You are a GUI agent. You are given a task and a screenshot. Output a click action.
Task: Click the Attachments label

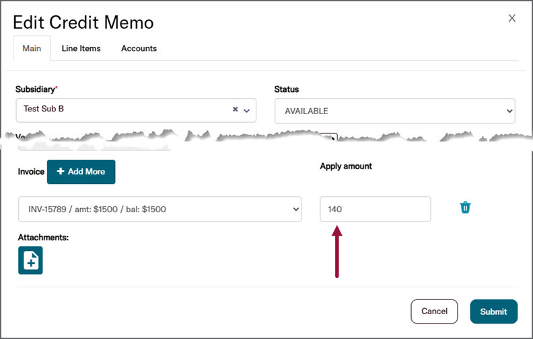[x=43, y=237]
